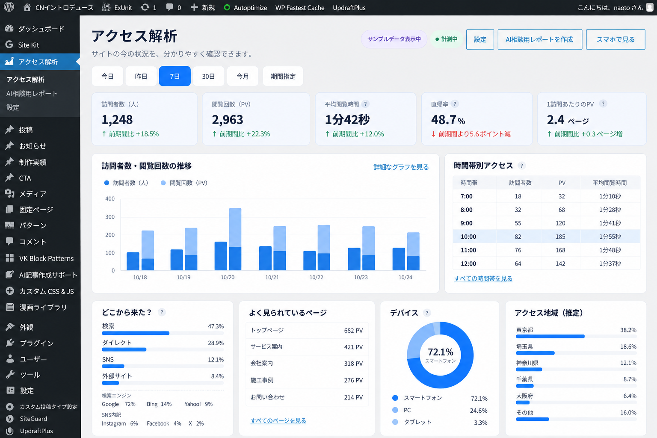The image size is (657, 438).
Task: Open the 詳細なグラフを見る link
Action: point(401,167)
